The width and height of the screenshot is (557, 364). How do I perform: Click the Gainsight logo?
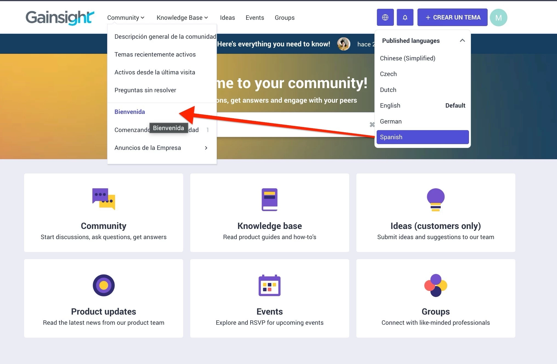point(60,18)
